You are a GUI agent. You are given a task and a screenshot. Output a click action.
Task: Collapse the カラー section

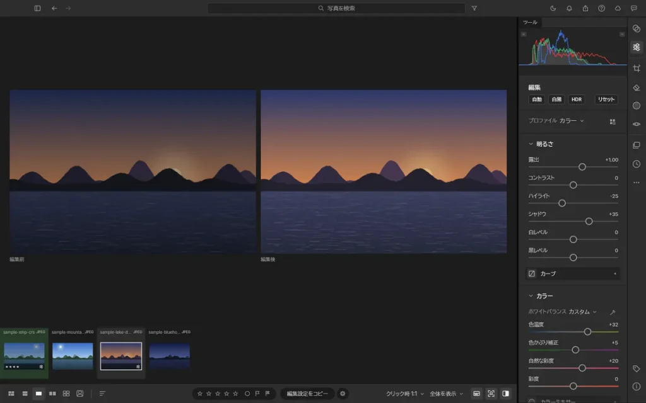pyautogui.click(x=531, y=296)
